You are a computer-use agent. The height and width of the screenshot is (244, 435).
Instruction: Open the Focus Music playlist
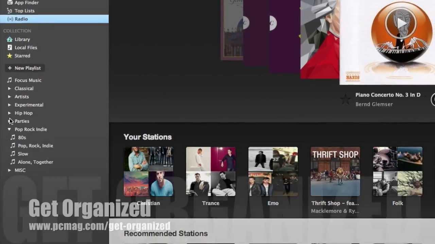coord(28,80)
